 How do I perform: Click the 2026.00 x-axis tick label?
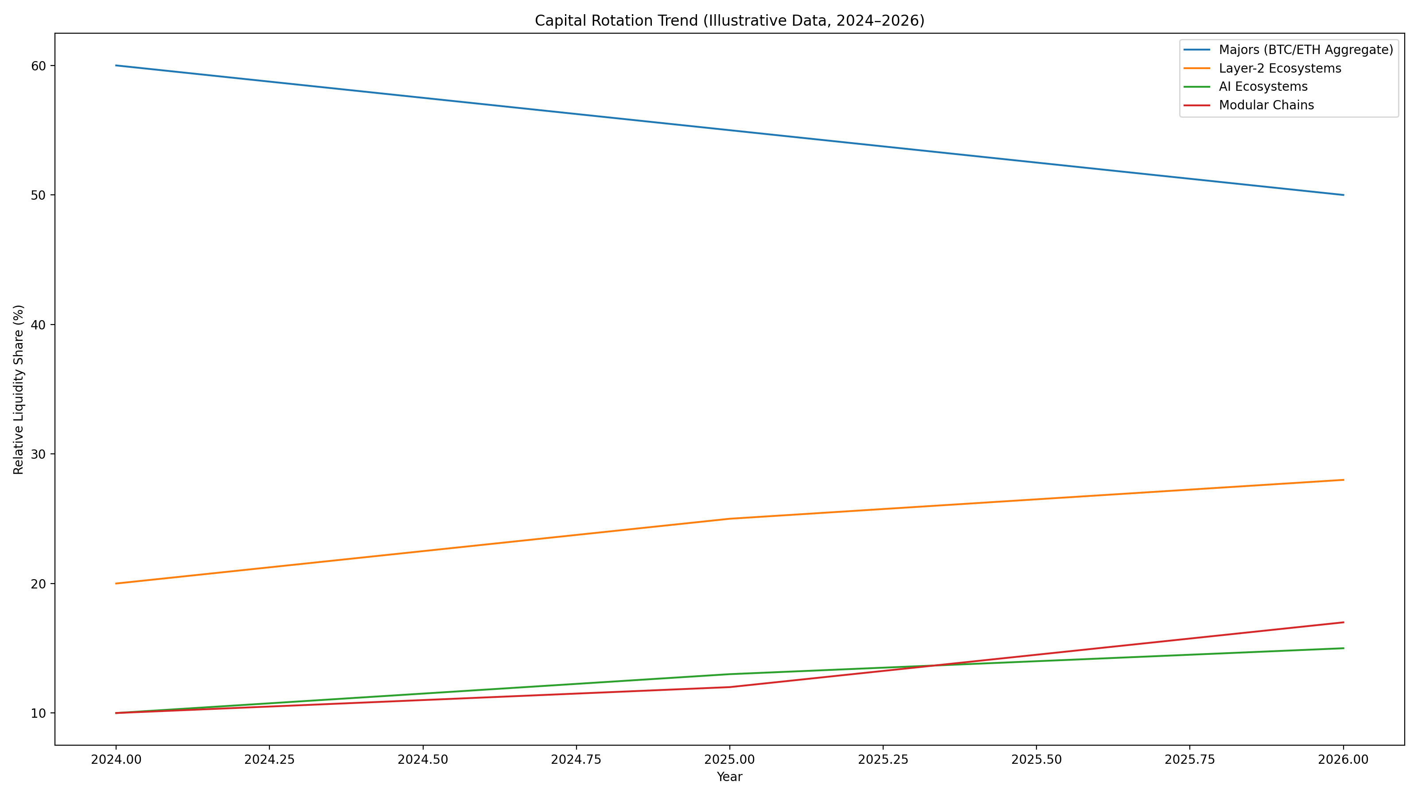click(1343, 760)
